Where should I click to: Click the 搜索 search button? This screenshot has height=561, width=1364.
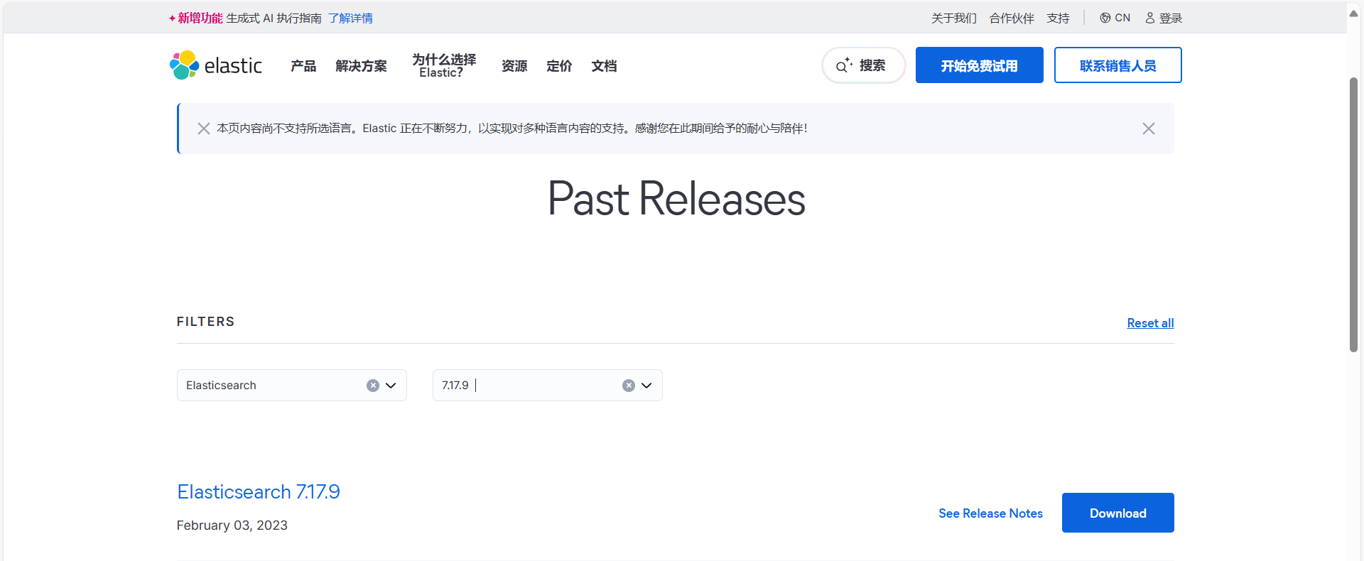coord(863,65)
